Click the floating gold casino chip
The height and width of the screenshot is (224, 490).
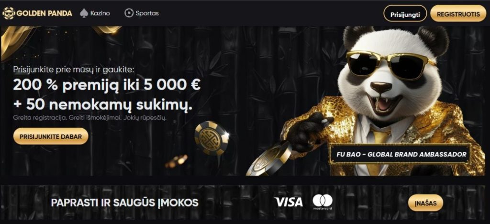212,138
